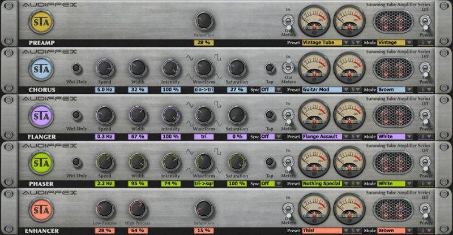Screen dimensions: 453x235
Task: Open the Preamp S save menu
Action: click(356, 43)
